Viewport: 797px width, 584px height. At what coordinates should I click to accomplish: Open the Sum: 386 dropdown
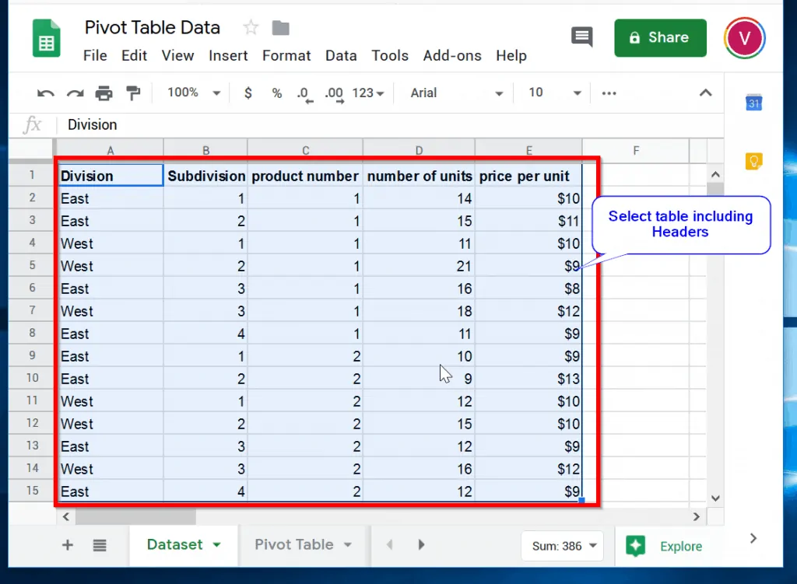[x=562, y=546]
